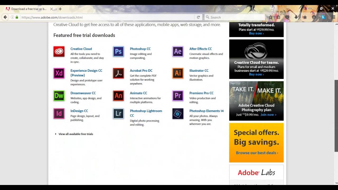338x190 pixels.
Task: Click the Dreamweaver Dw icon
Action: click(59, 96)
